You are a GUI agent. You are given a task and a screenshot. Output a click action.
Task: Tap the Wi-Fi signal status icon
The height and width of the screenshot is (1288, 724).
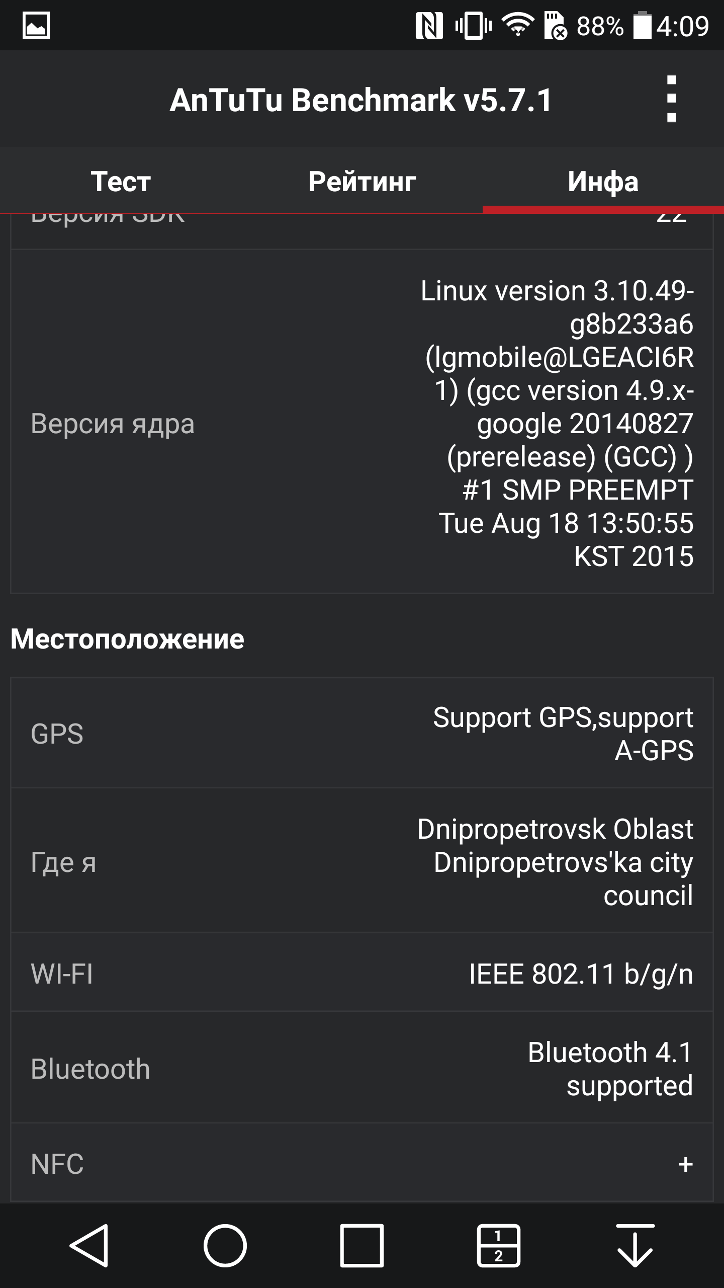518,25
